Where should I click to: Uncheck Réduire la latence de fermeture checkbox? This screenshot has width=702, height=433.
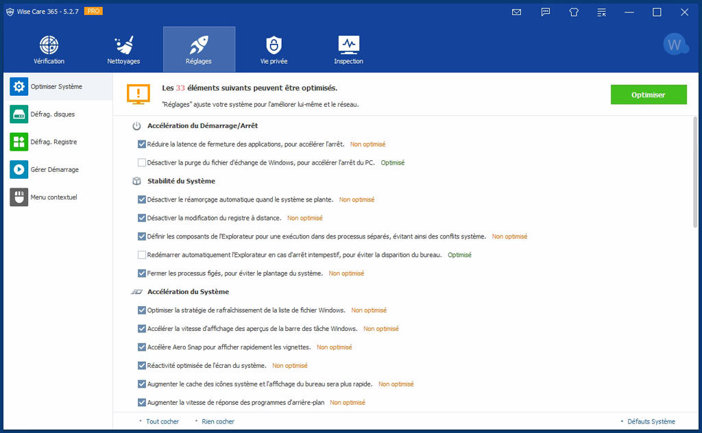click(141, 144)
